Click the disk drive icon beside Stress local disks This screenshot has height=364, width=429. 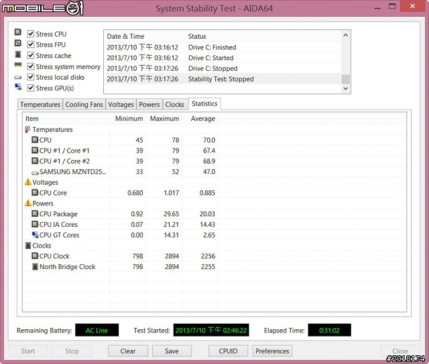pos(18,77)
